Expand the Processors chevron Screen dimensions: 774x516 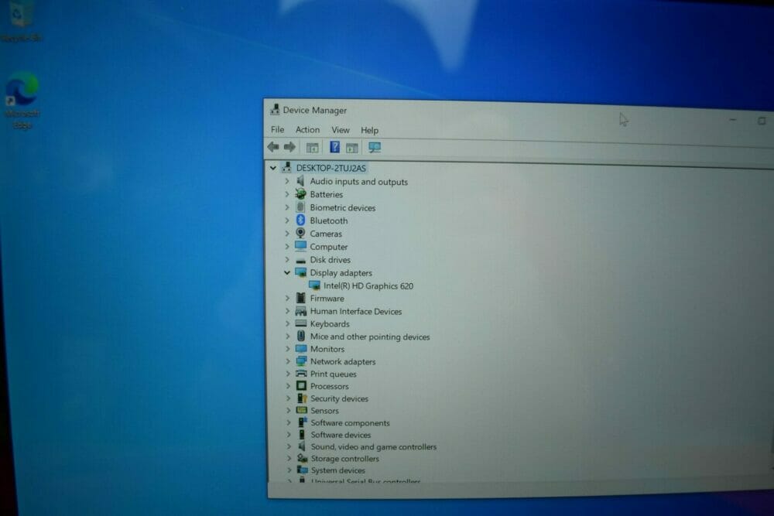coord(288,386)
